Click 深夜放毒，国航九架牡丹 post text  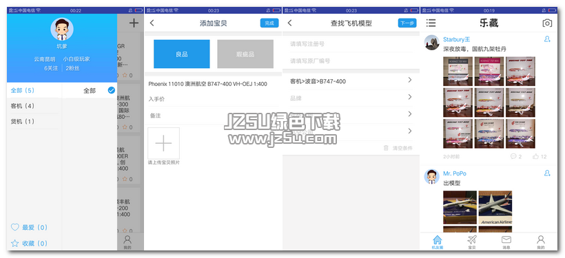tap(475, 49)
